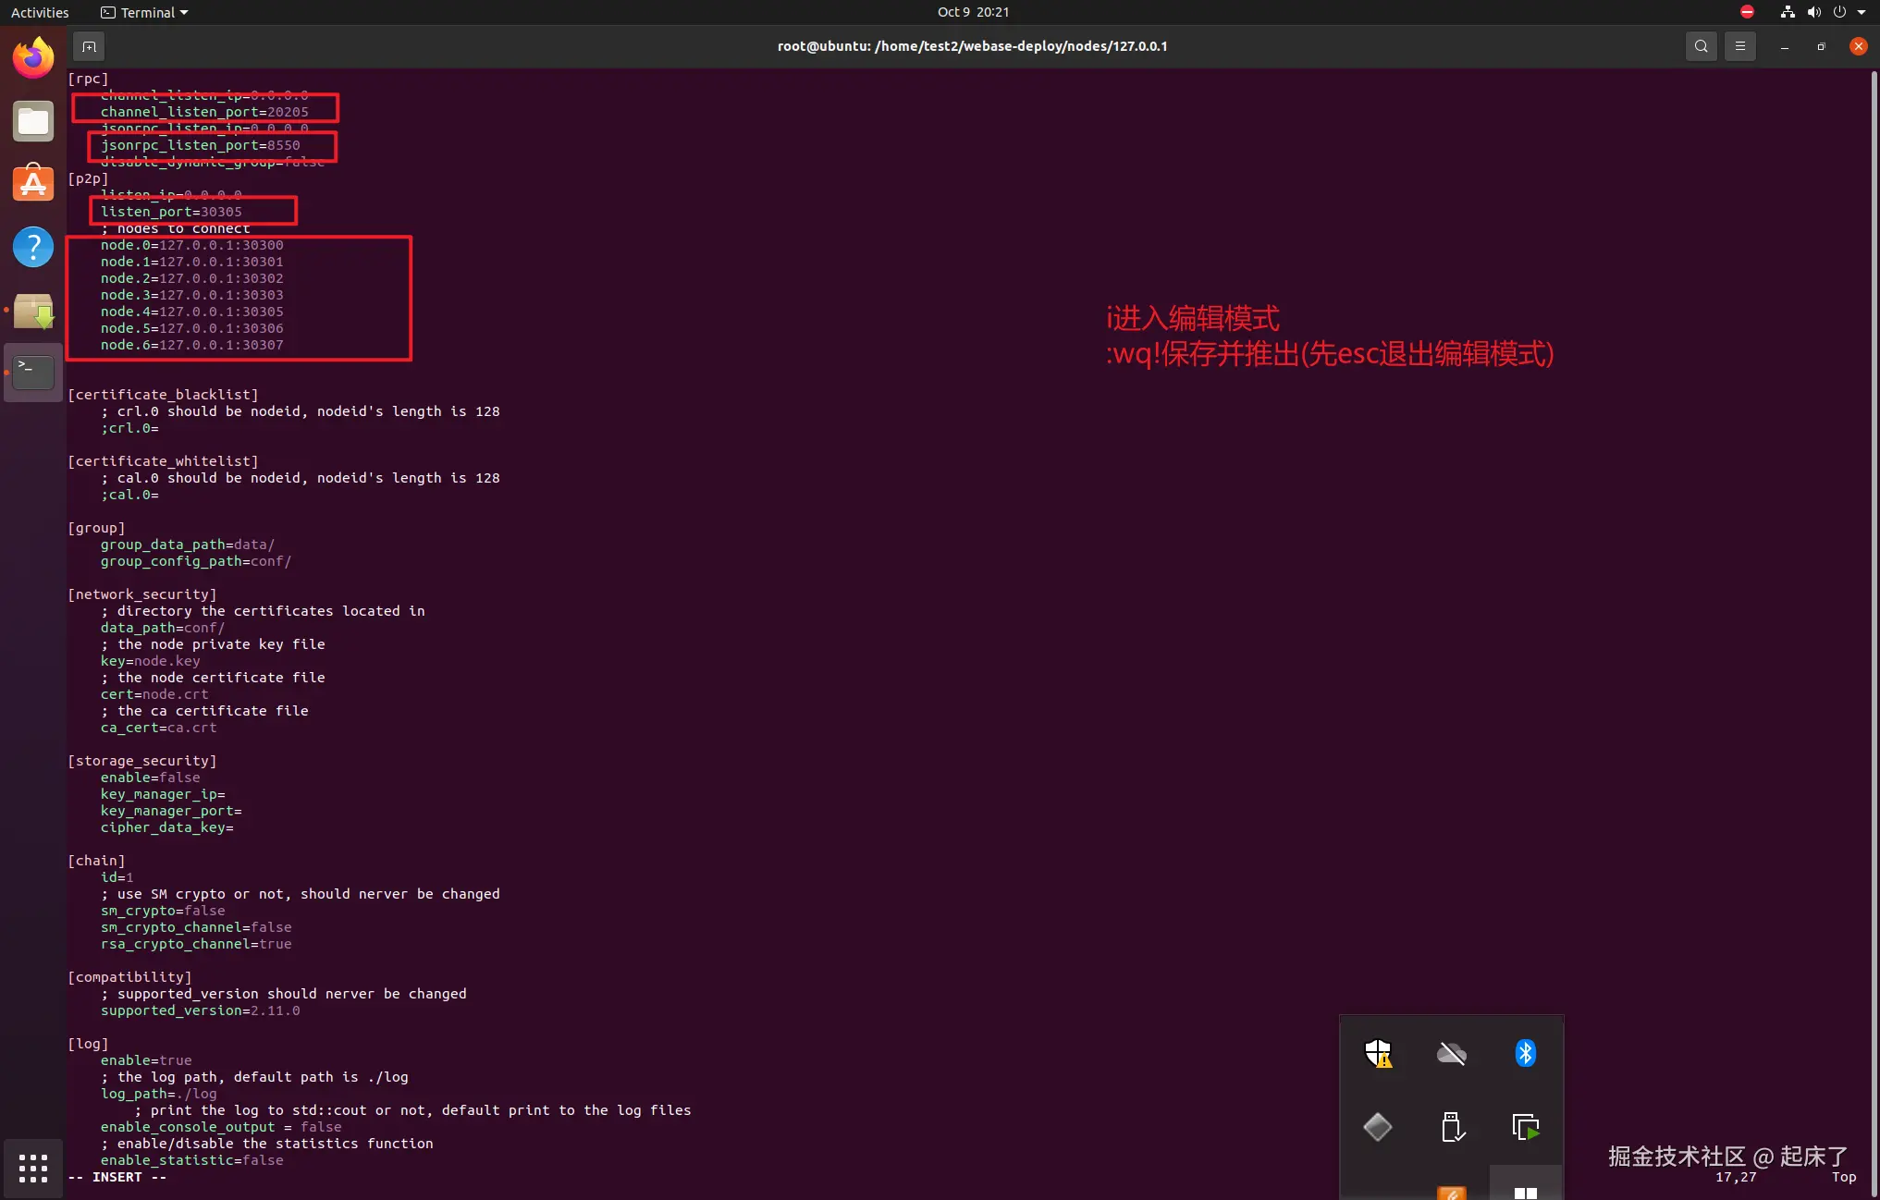Open the Help dock icon
The image size is (1880, 1200).
click(x=33, y=247)
